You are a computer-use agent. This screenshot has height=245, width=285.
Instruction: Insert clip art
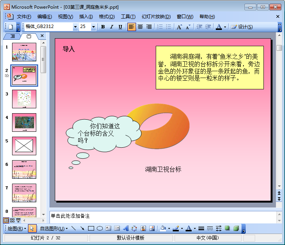(x=143, y=228)
